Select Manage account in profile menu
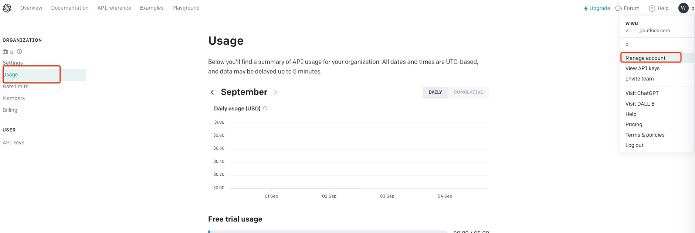The image size is (695, 233). tap(645, 58)
